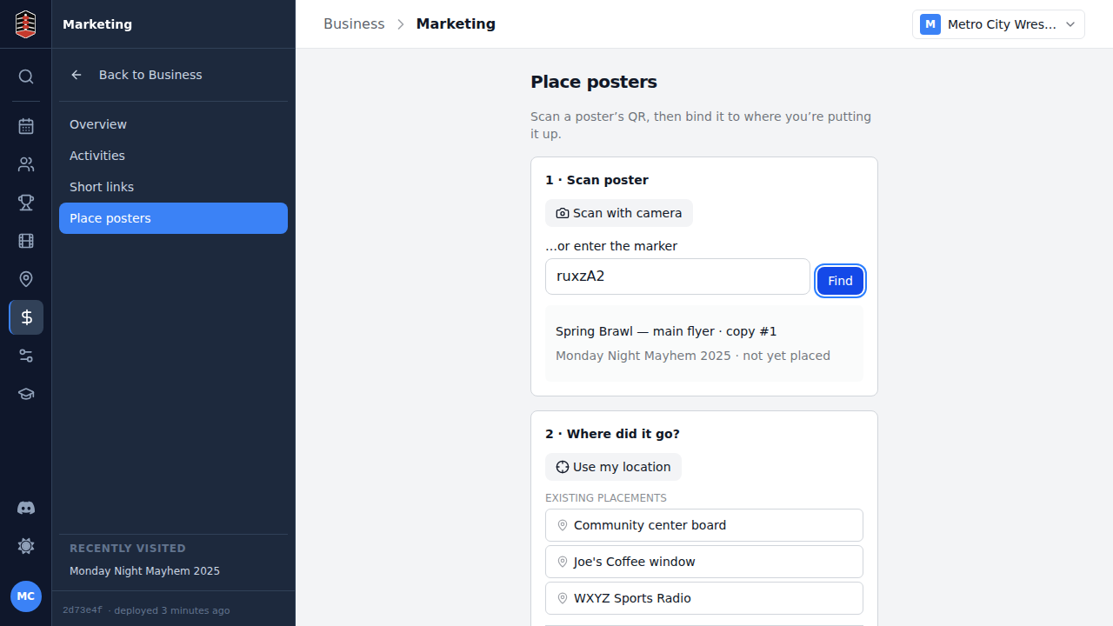Expand the Metro City Wrestling organization dropdown
The image size is (1113, 626).
998,24
